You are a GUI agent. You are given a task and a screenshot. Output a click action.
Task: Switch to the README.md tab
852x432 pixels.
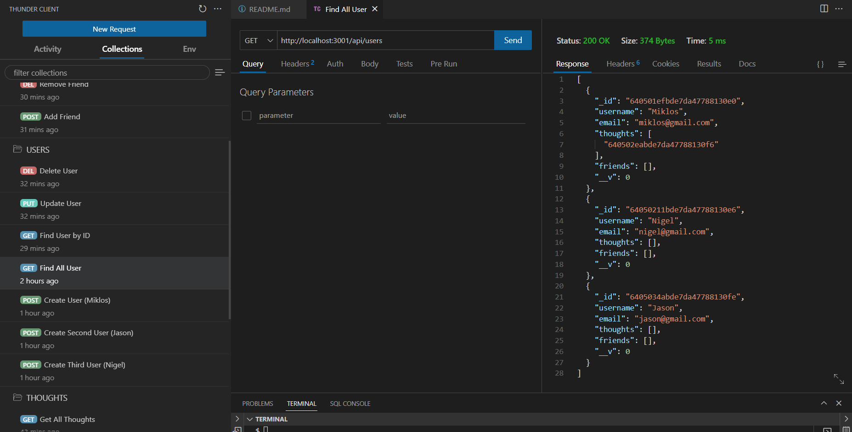tap(269, 8)
